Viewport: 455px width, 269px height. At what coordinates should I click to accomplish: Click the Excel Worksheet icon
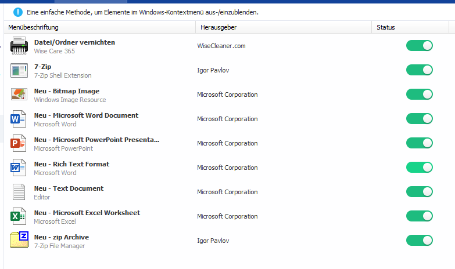[18, 216]
